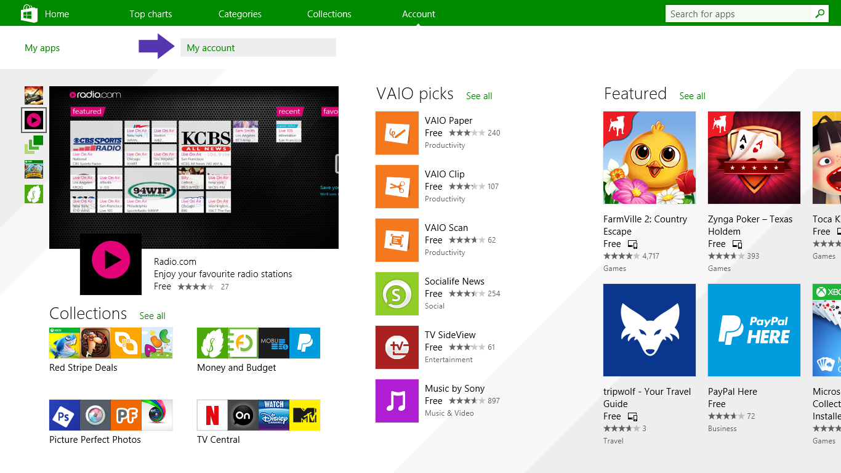
Task: Click the search magnifier icon
Action: (819, 14)
